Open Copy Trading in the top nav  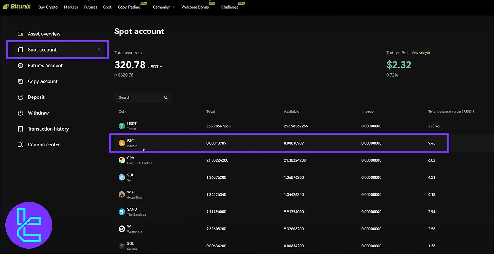click(129, 7)
